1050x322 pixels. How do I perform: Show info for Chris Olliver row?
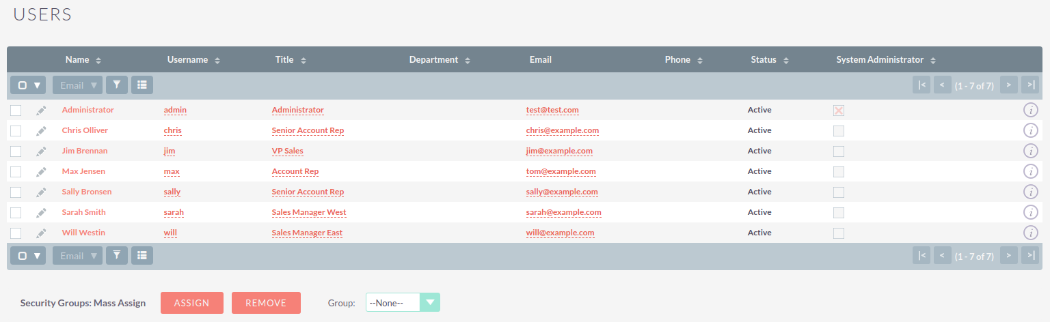1030,130
